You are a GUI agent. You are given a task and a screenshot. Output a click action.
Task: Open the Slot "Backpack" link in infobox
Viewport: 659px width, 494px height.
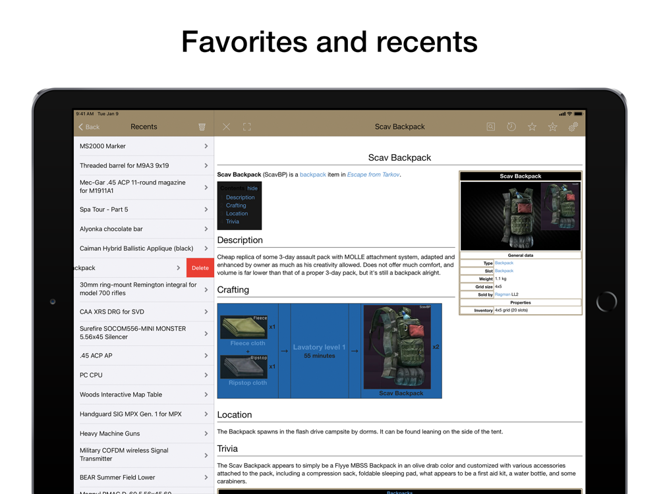pyautogui.click(x=504, y=271)
